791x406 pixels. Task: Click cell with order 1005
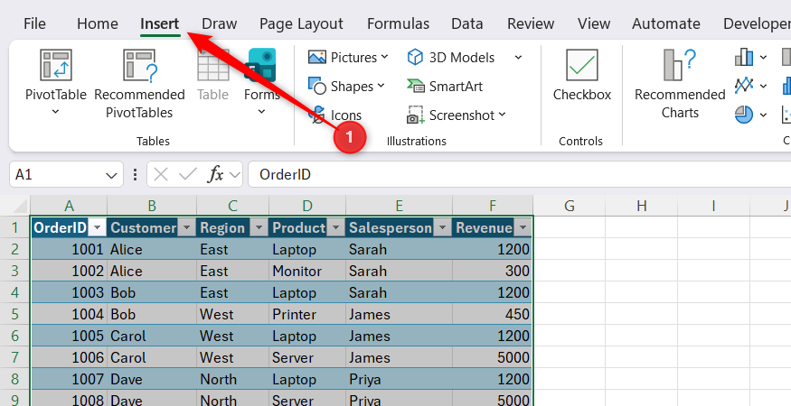point(69,336)
